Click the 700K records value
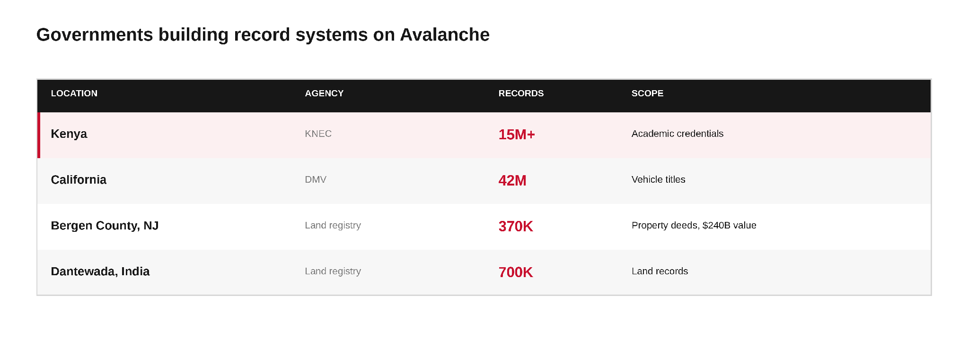The width and height of the screenshot is (968, 338). coord(516,272)
